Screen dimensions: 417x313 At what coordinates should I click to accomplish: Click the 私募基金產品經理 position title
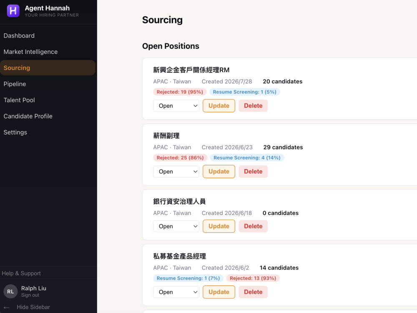(x=179, y=256)
